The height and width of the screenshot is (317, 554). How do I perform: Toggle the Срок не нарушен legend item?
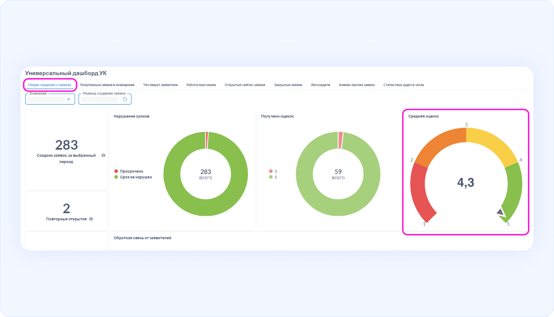coord(133,177)
